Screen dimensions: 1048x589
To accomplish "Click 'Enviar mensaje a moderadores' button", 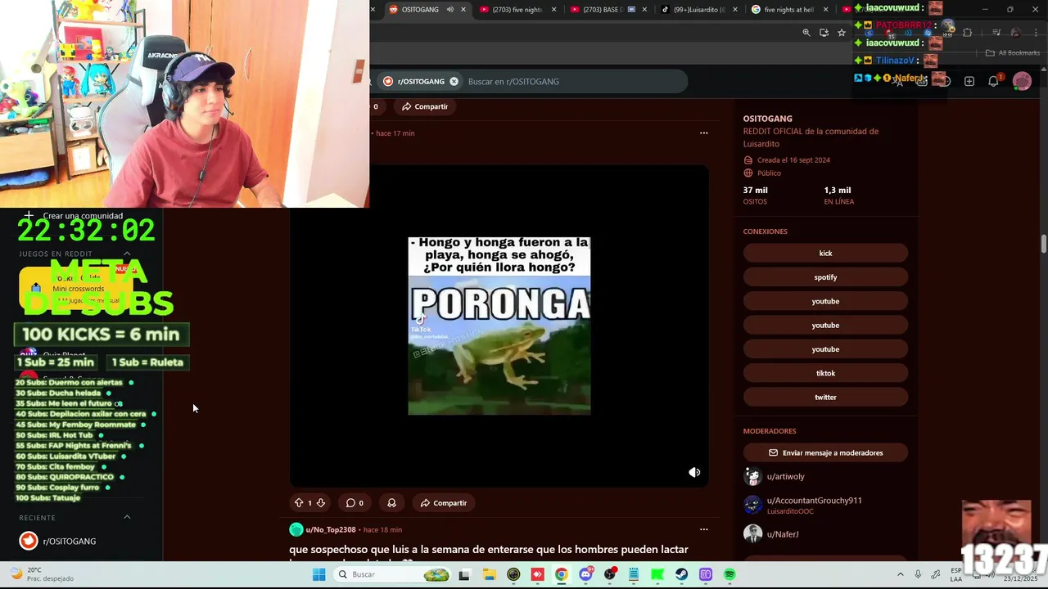I will pyautogui.click(x=825, y=452).
